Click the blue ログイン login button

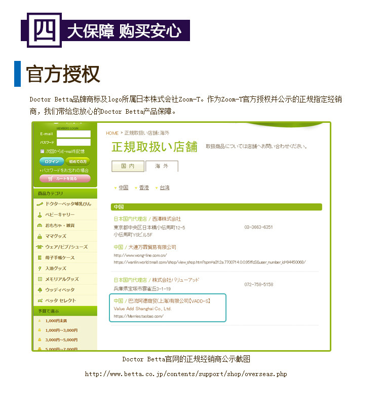point(52,161)
